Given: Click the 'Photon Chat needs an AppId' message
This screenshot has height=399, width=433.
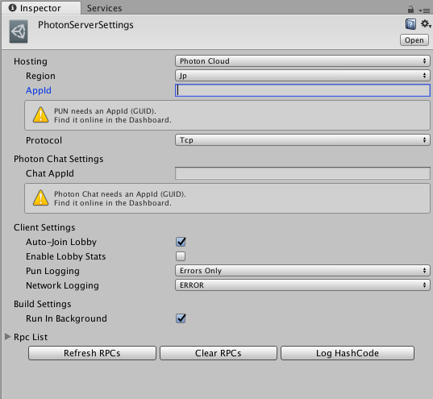Looking at the screenshot, I should click(x=120, y=193).
